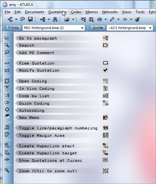Save the project with the floppy disk icon
The image size is (156, 184).
[x=30, y=19]
